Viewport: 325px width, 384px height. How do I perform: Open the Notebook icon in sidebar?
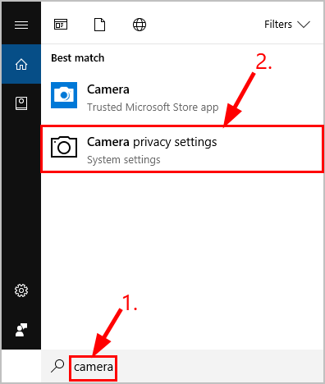click(21, 103)
